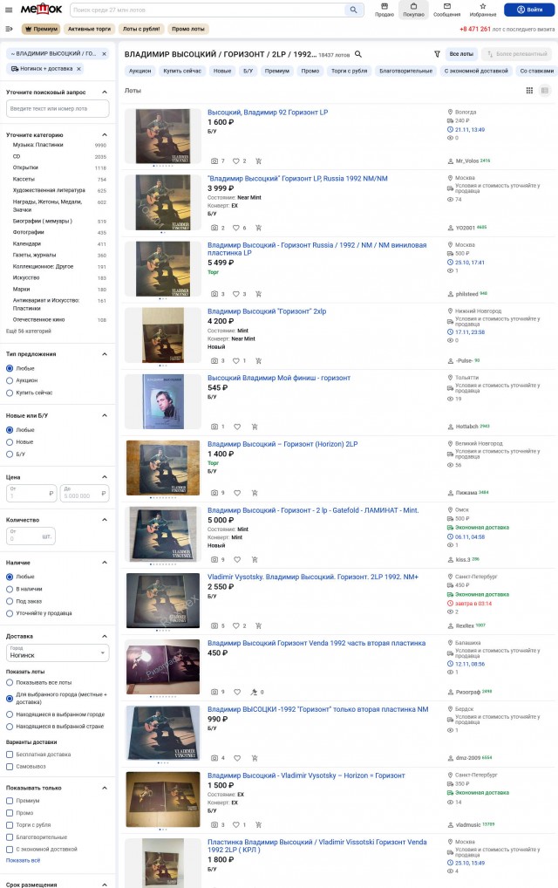Focus the main search field in header
The width and height of the screenshot is (558, 888).
tap(208, 10)
